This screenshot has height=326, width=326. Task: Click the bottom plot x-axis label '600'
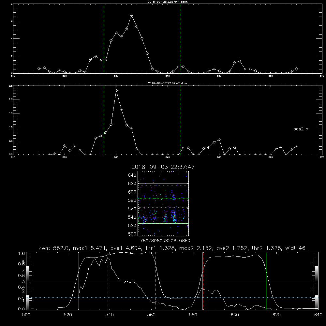click(x=235, y=315)
